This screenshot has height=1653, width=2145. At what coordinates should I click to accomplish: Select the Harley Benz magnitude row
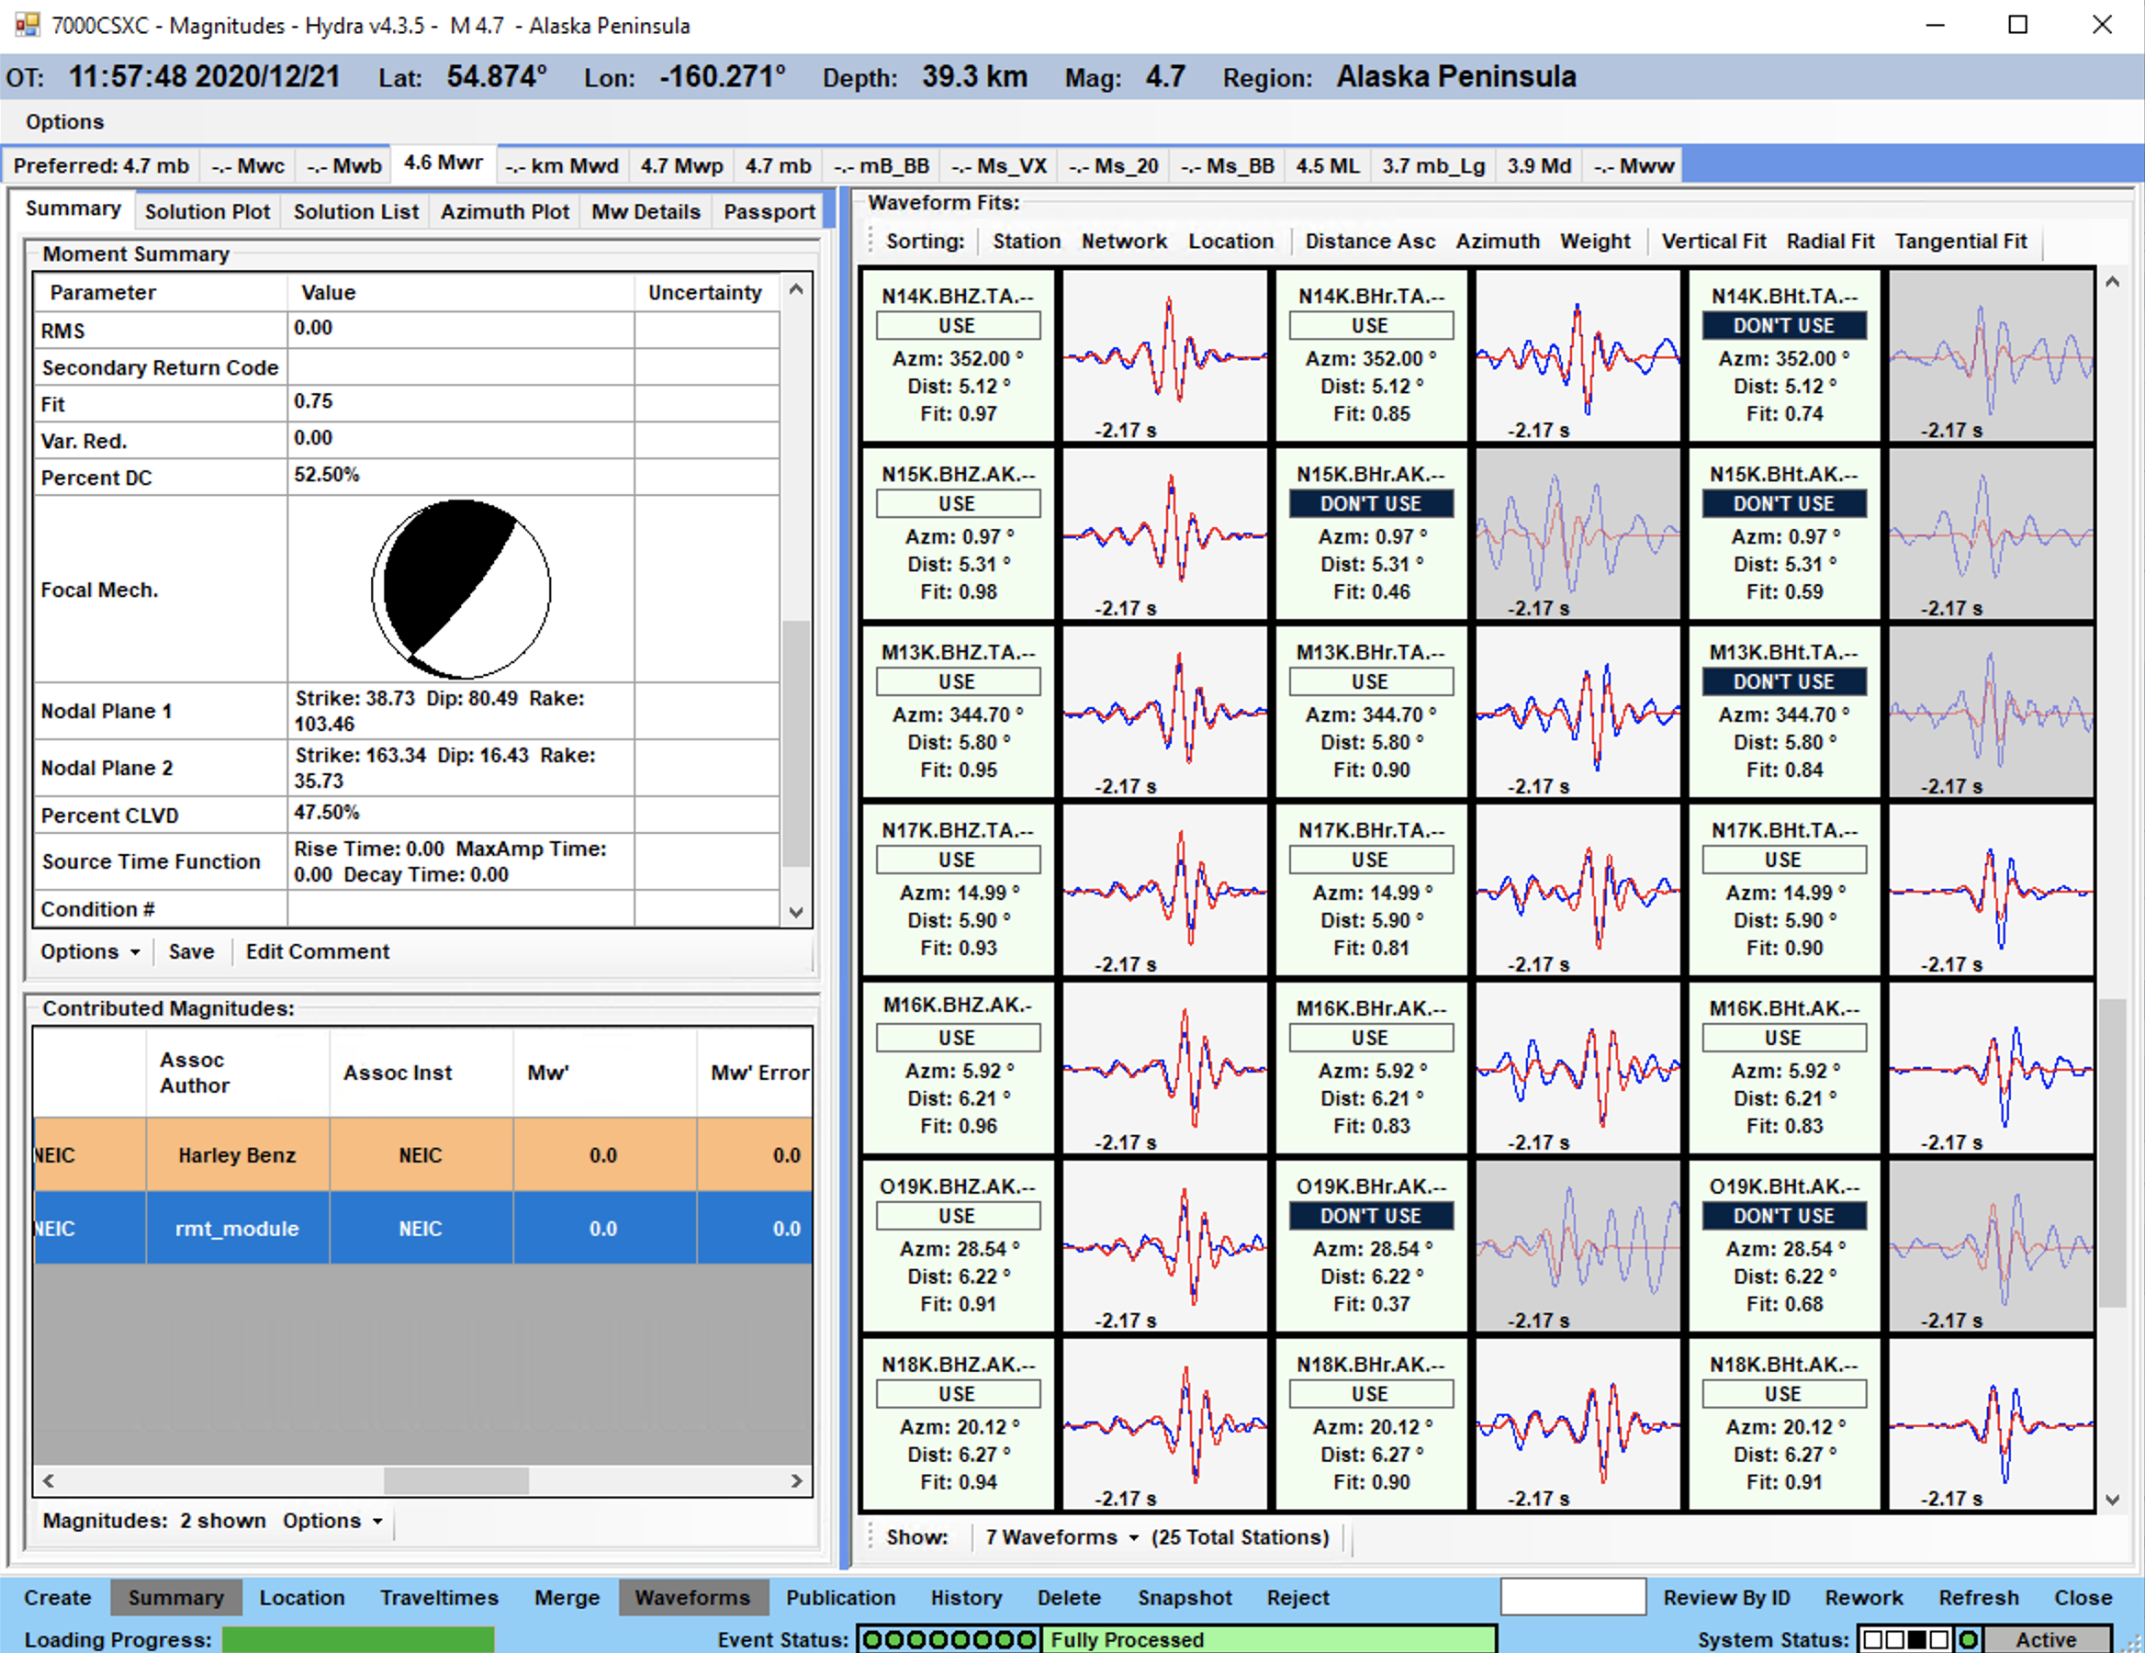[422, 1155]
